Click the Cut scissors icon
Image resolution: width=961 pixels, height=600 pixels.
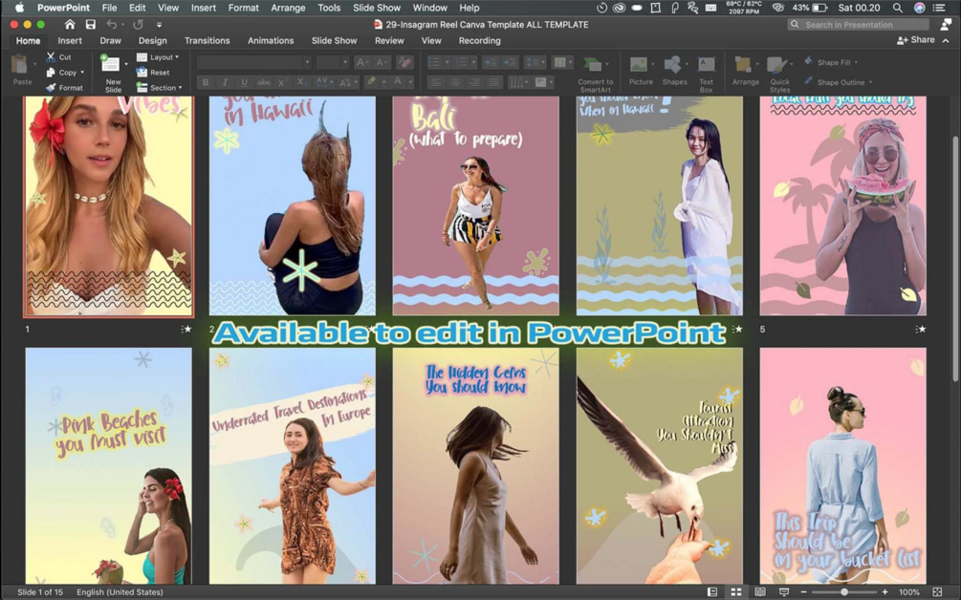(51, 57)
